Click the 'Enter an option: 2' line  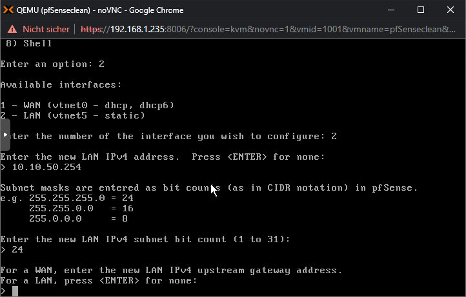point(52,64)
